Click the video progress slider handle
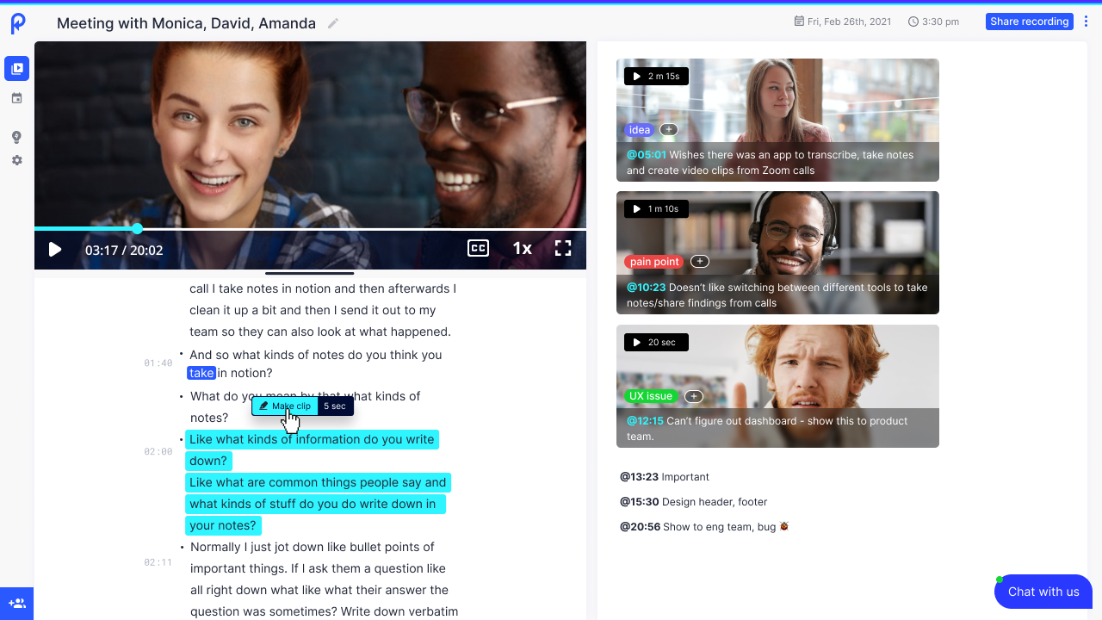This screenshot has width=1102, height=620. coord(137,228)
